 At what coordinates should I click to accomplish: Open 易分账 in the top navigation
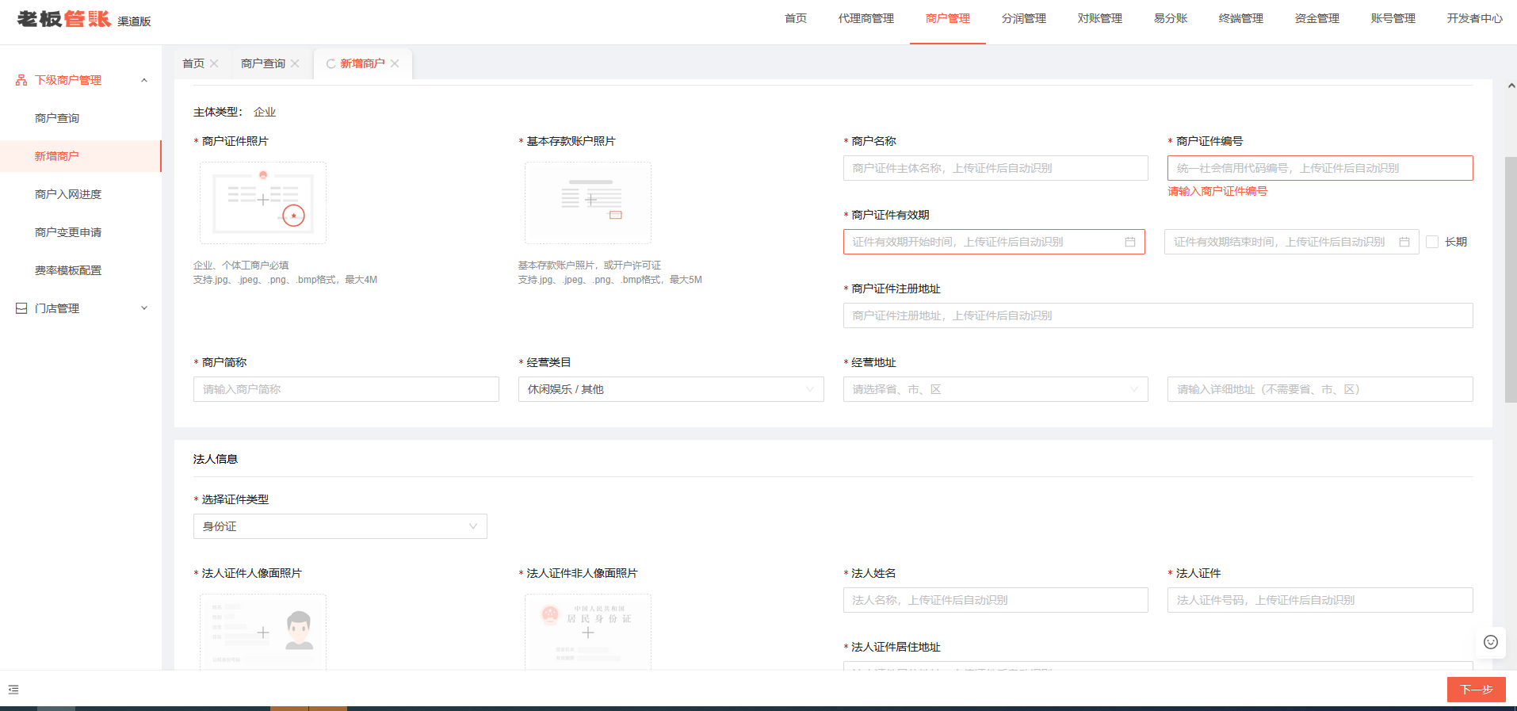pos(1171,18)
